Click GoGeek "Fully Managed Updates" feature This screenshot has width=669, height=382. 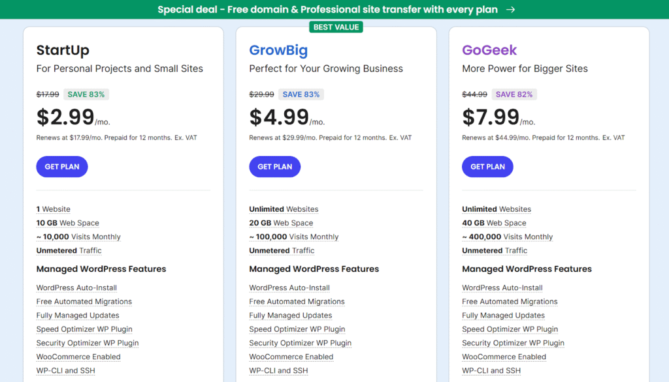[502, 316]
